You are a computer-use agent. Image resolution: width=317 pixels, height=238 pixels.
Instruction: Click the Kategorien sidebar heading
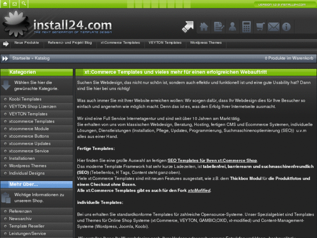click(x=22, y=72)
